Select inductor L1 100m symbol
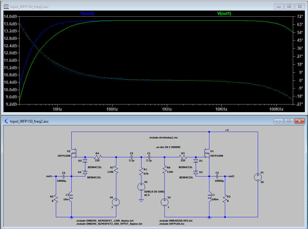This screenshot has height=229, width=308. (x=209, y=197)
